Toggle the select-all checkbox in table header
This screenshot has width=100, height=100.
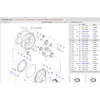click(71, 24)
